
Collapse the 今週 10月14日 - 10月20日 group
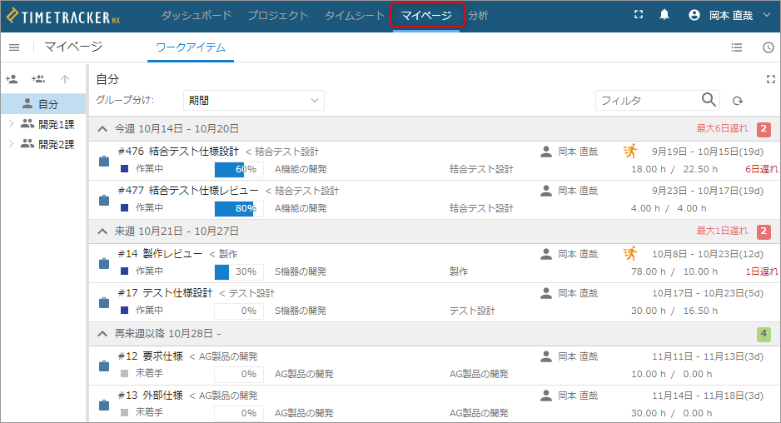tap(102, 129)
